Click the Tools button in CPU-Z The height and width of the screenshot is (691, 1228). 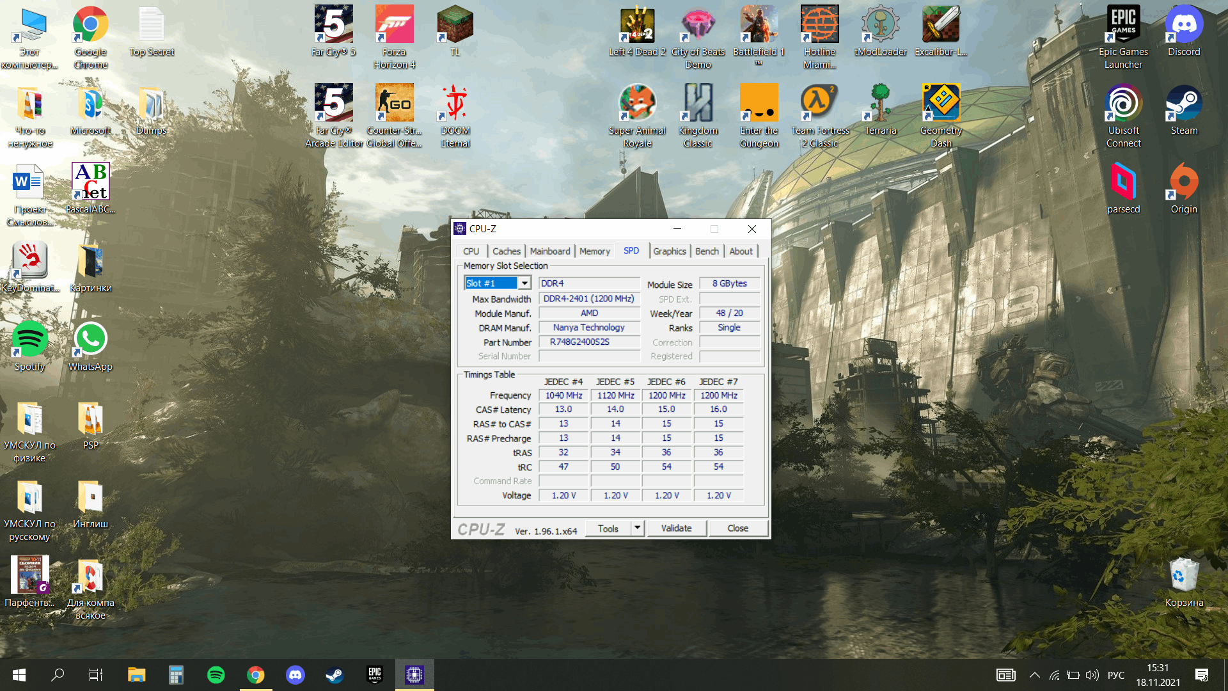608,528
